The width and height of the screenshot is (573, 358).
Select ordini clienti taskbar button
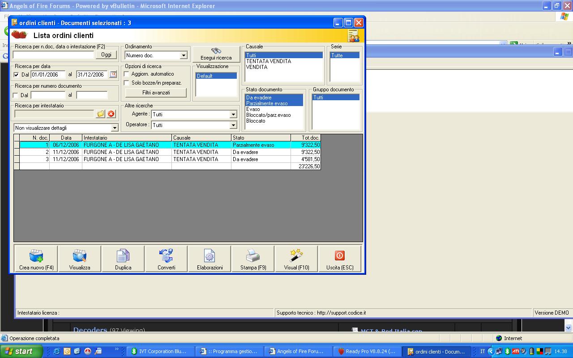tap(436, 351)
